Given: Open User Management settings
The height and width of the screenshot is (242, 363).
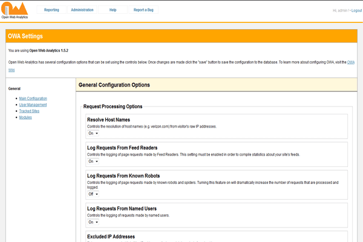Looking at the screenshot, I should point(33,105).
